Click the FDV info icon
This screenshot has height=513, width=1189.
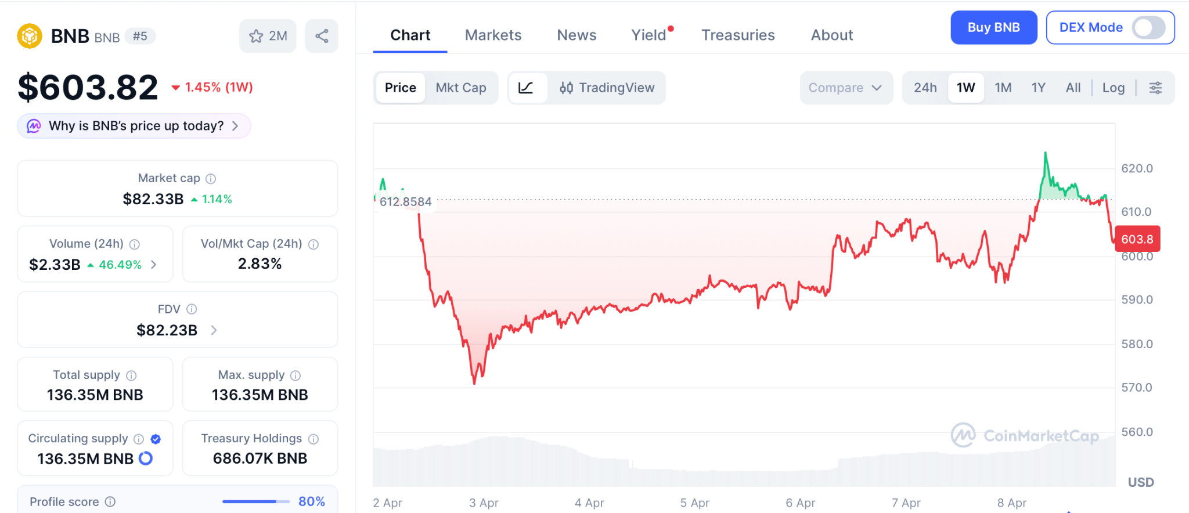pos(192,309)
